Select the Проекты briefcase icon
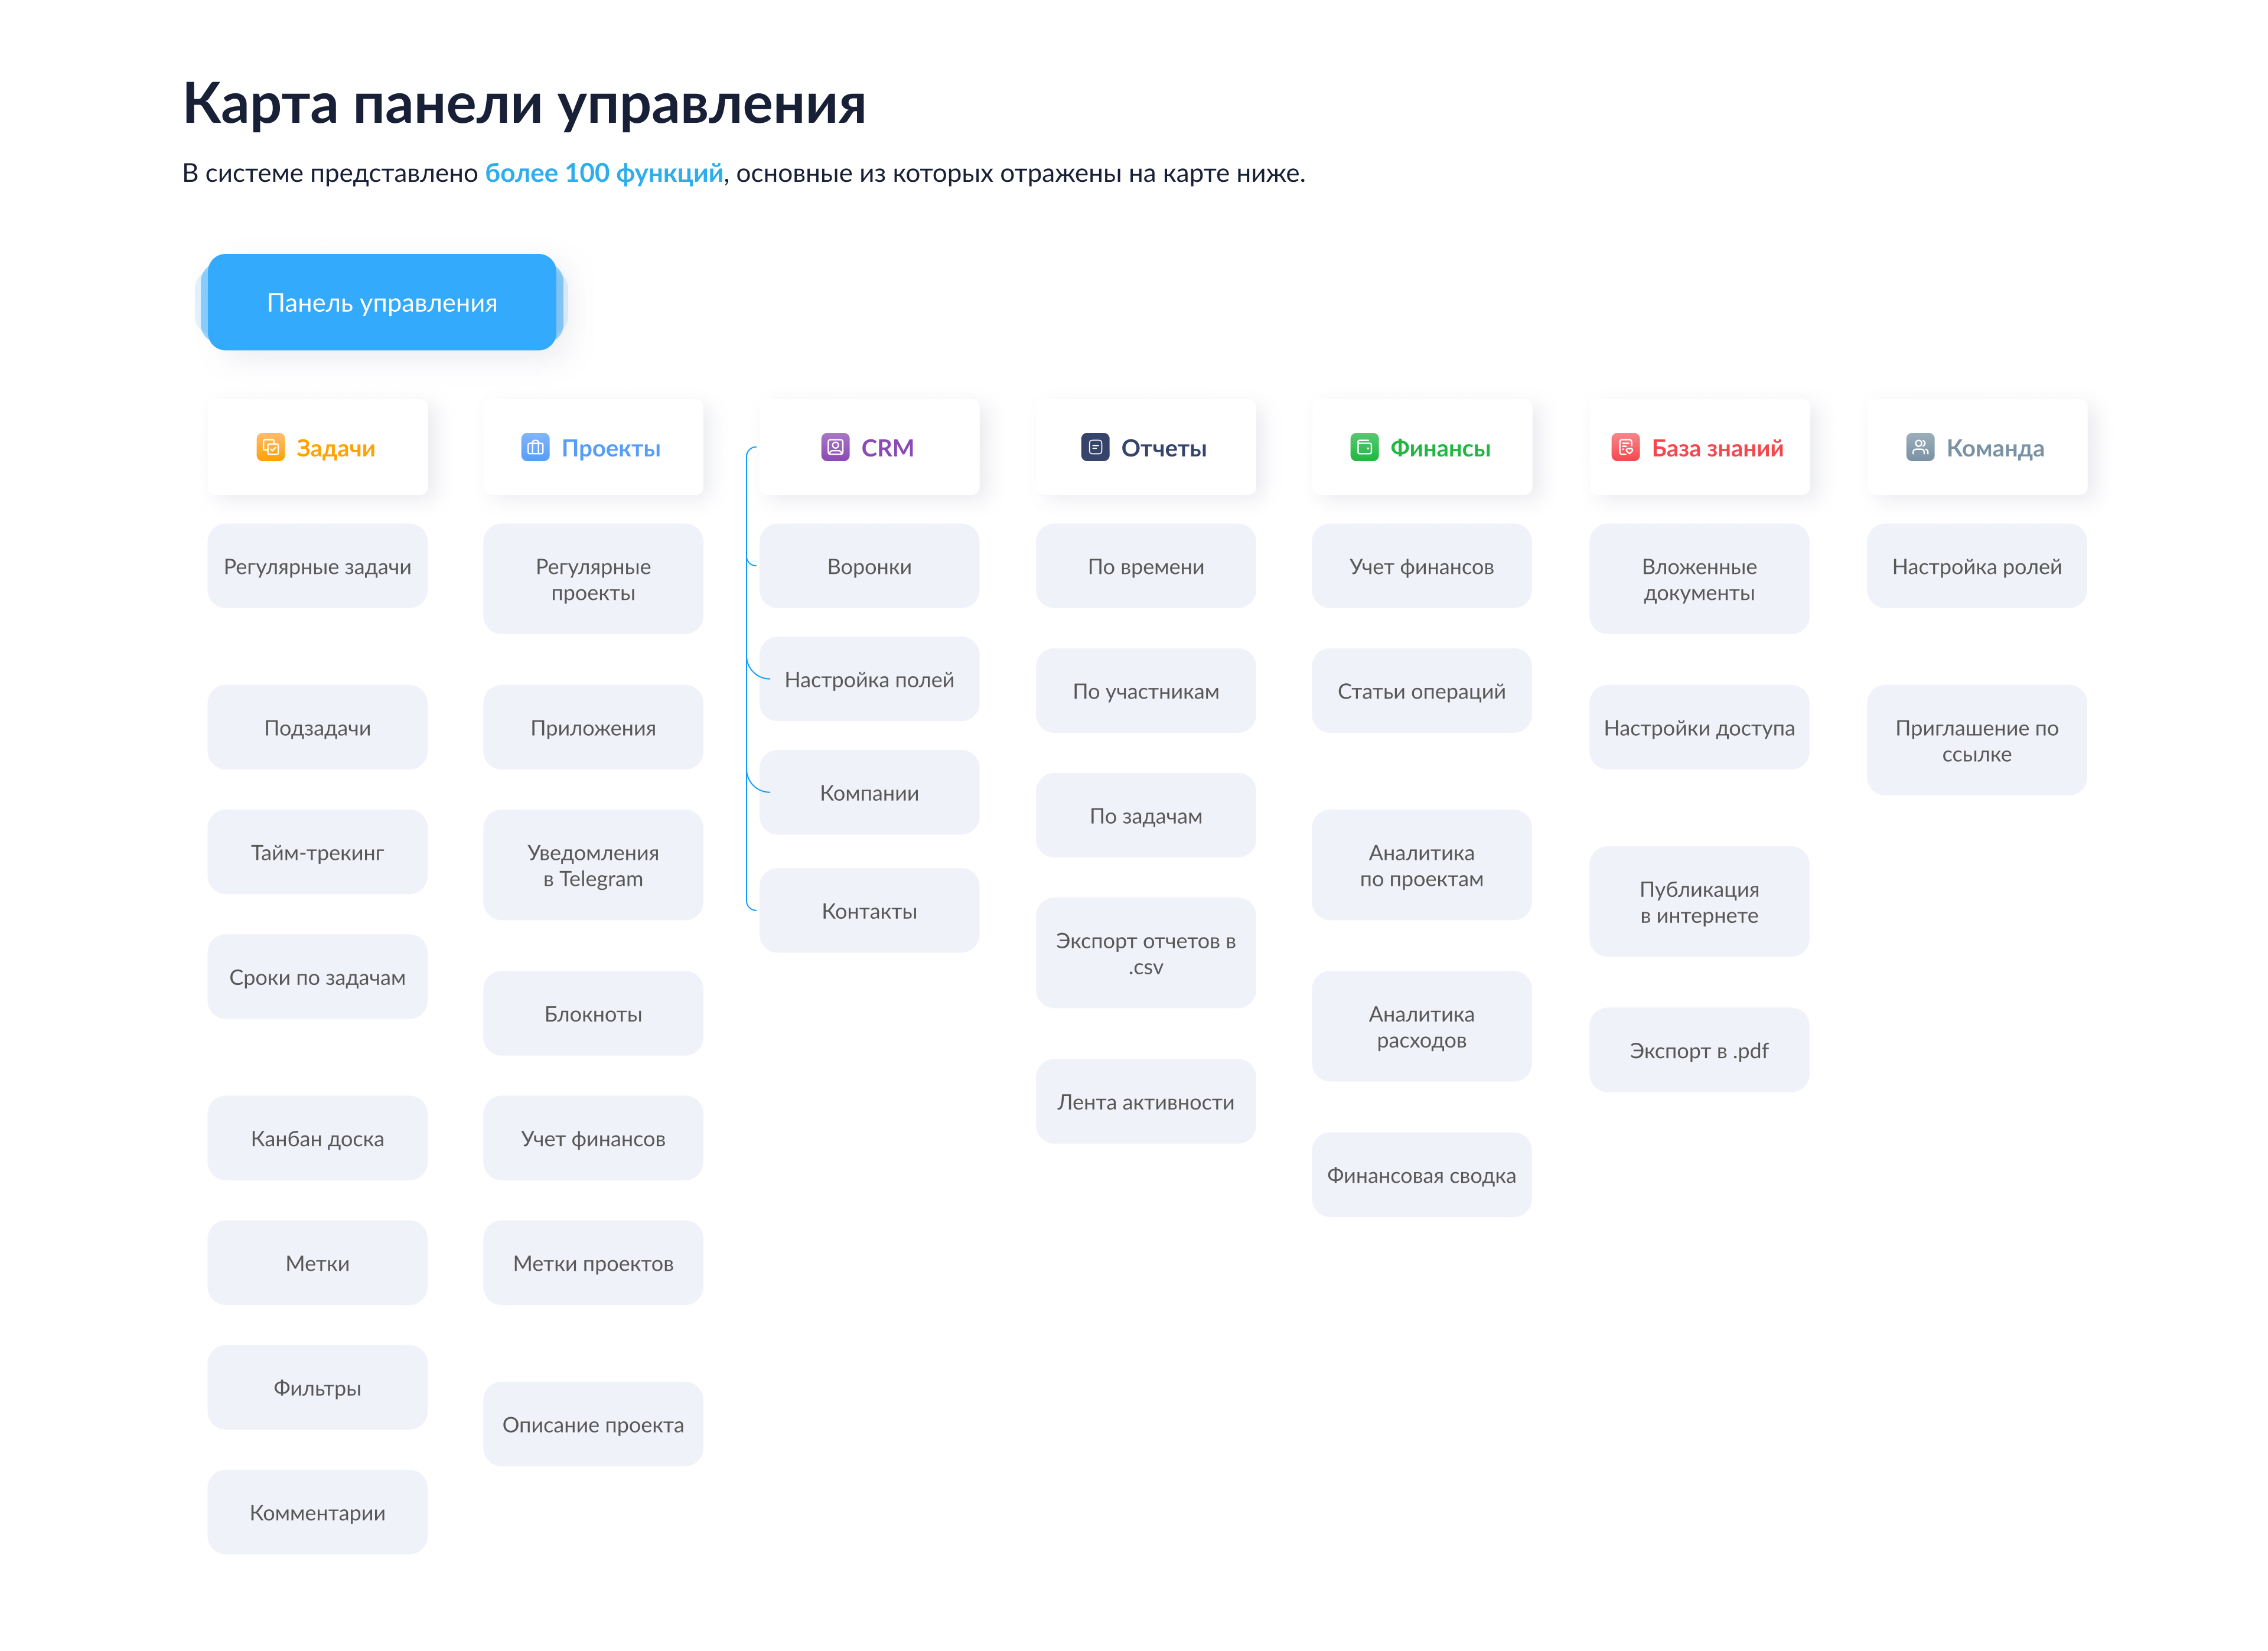 (537, 447)
